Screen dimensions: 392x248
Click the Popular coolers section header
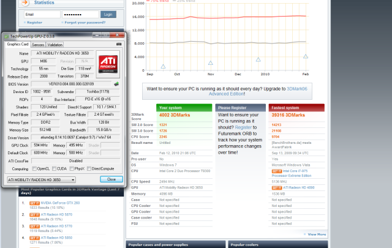(278, 244)
